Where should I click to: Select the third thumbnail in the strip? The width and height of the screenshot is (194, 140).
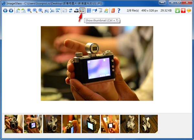click(x=52, y=124)
